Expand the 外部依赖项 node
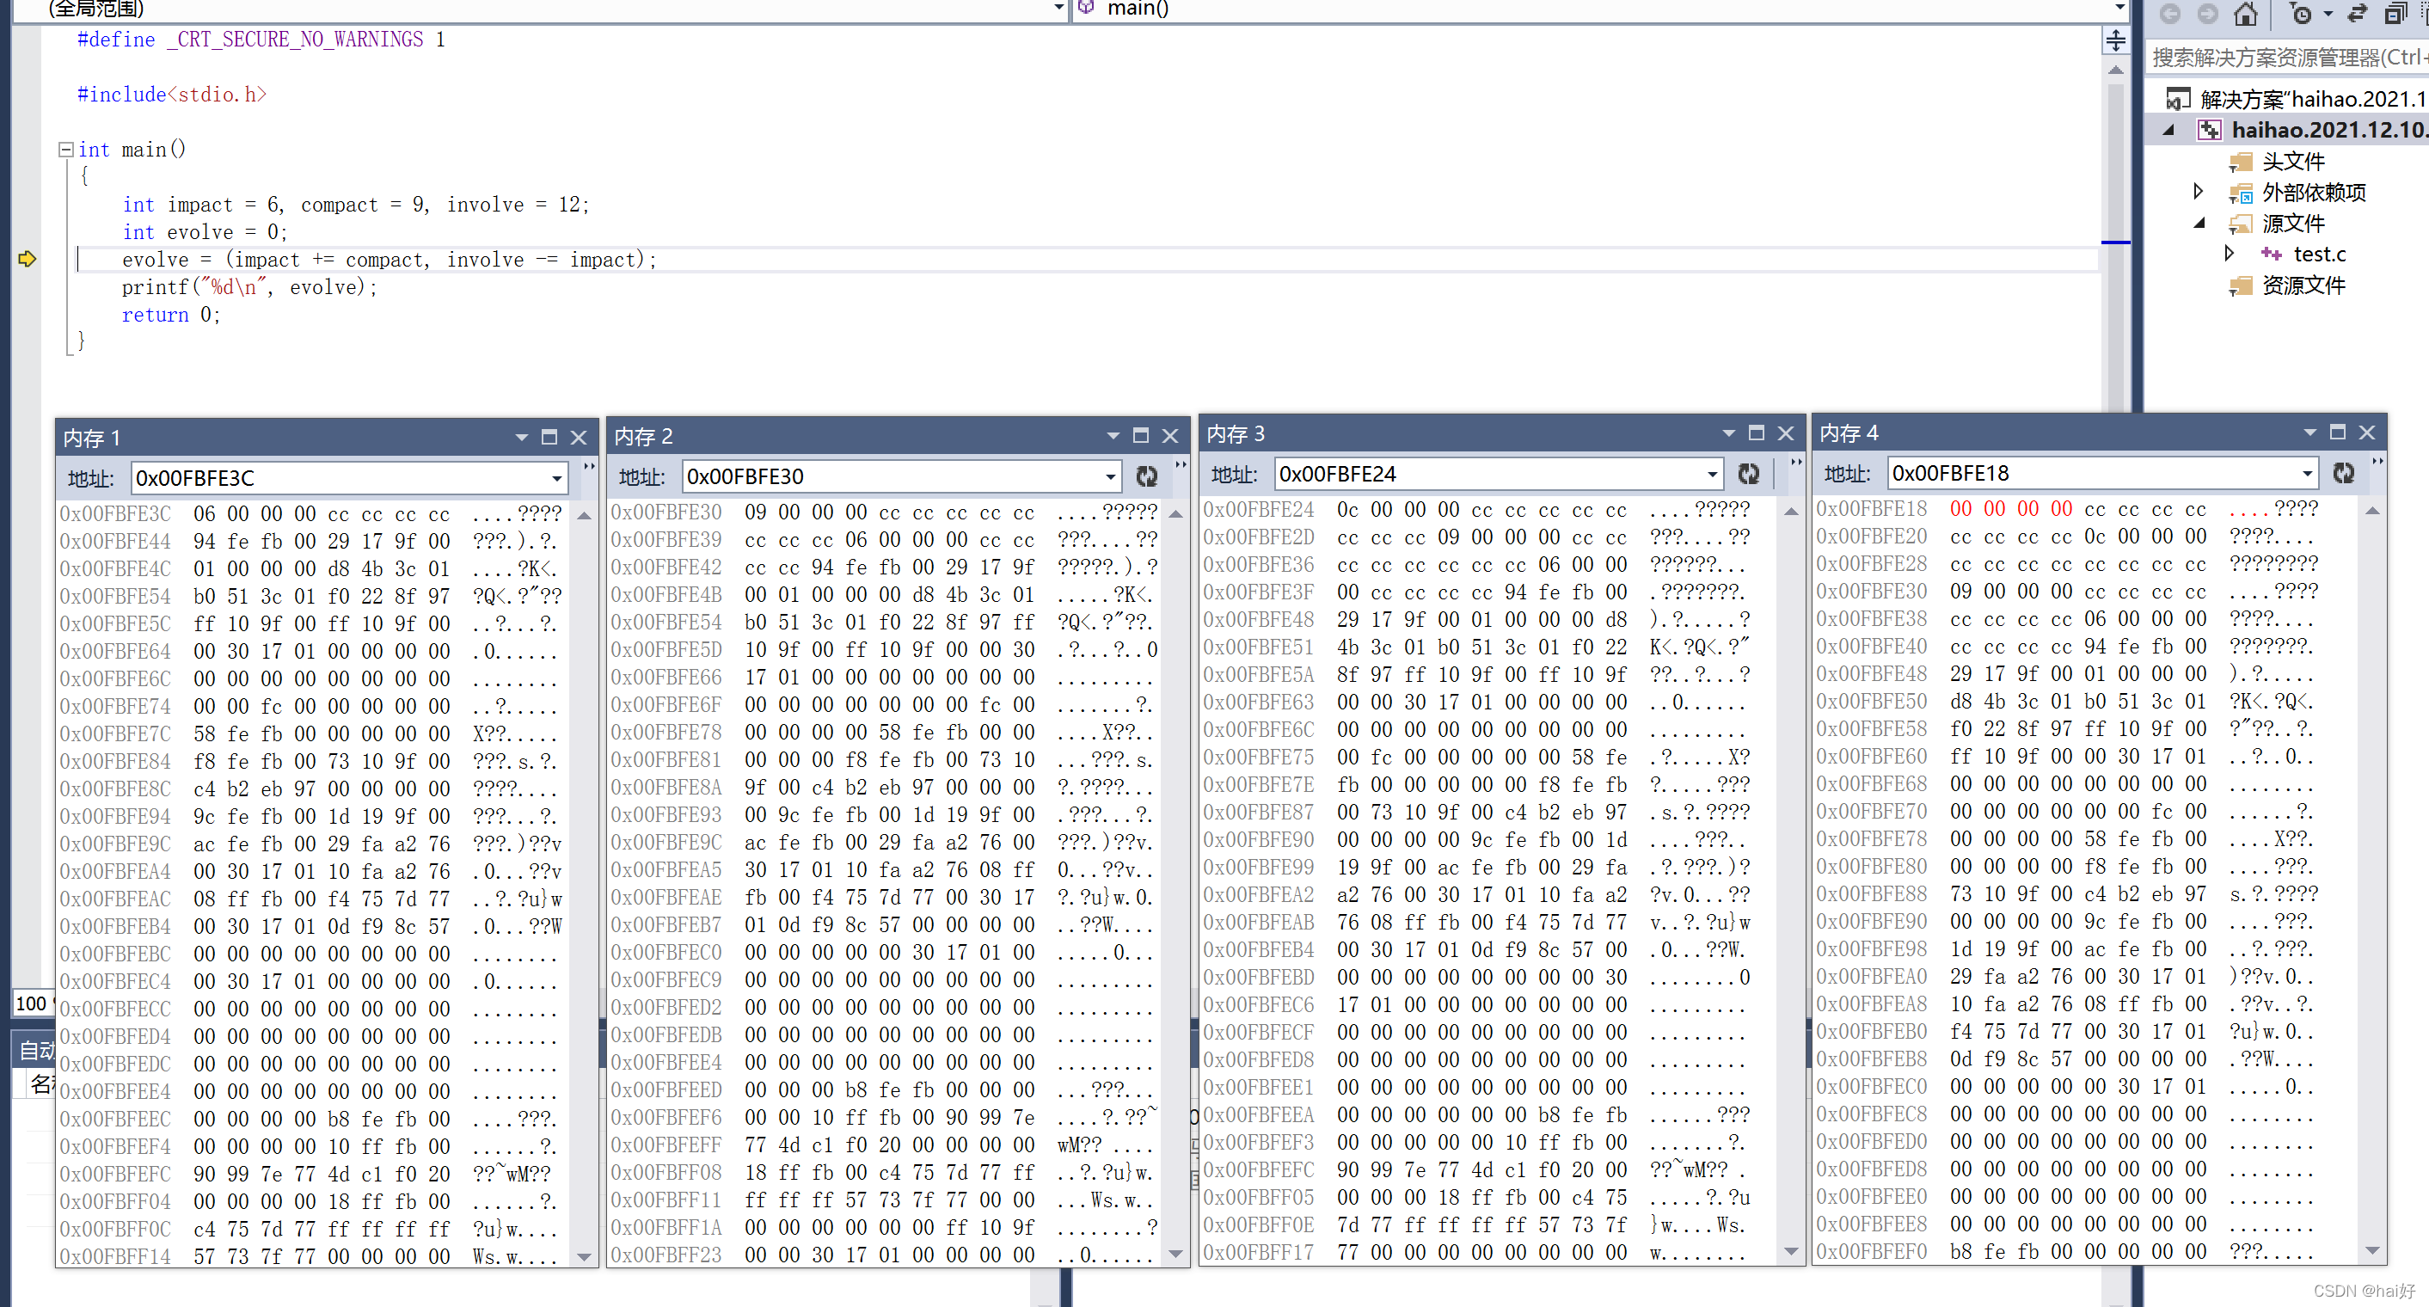 click(x=2198, y=192)
